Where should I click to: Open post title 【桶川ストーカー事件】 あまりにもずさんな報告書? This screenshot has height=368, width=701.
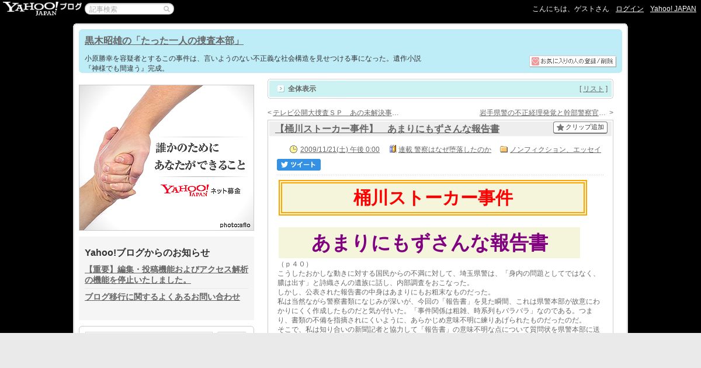[x=387, y=129]
